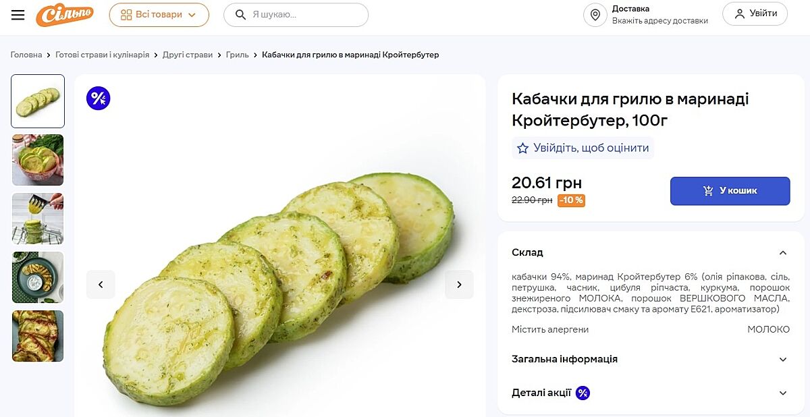Screen dimensions: 810x417
Task: Go to Головна breadcrumb
Action: (26, 55)
